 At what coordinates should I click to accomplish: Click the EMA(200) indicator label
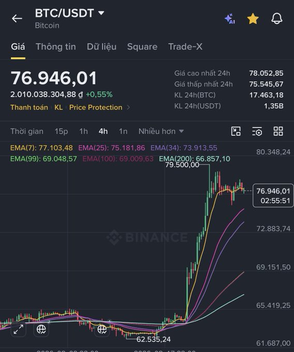pos(195,159)
